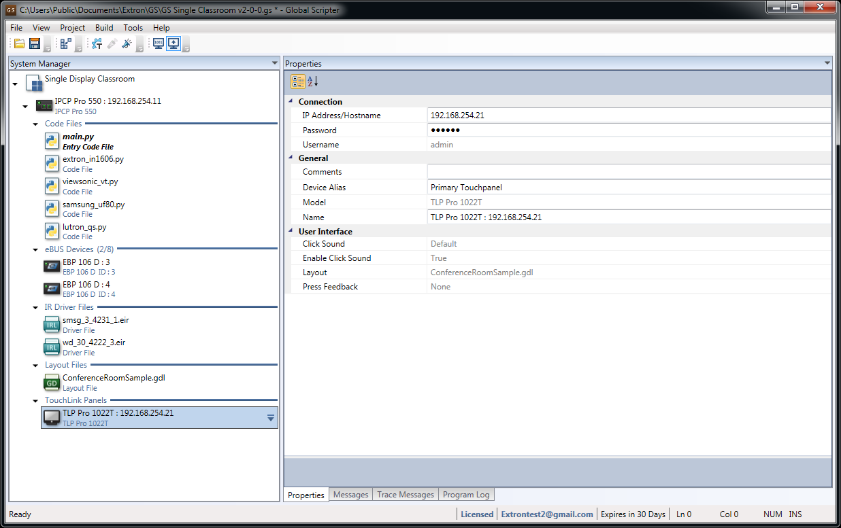The height and width of the screenshot is (528, 841).
Task: Click the Licensed status link
Action: coord(477,514)
